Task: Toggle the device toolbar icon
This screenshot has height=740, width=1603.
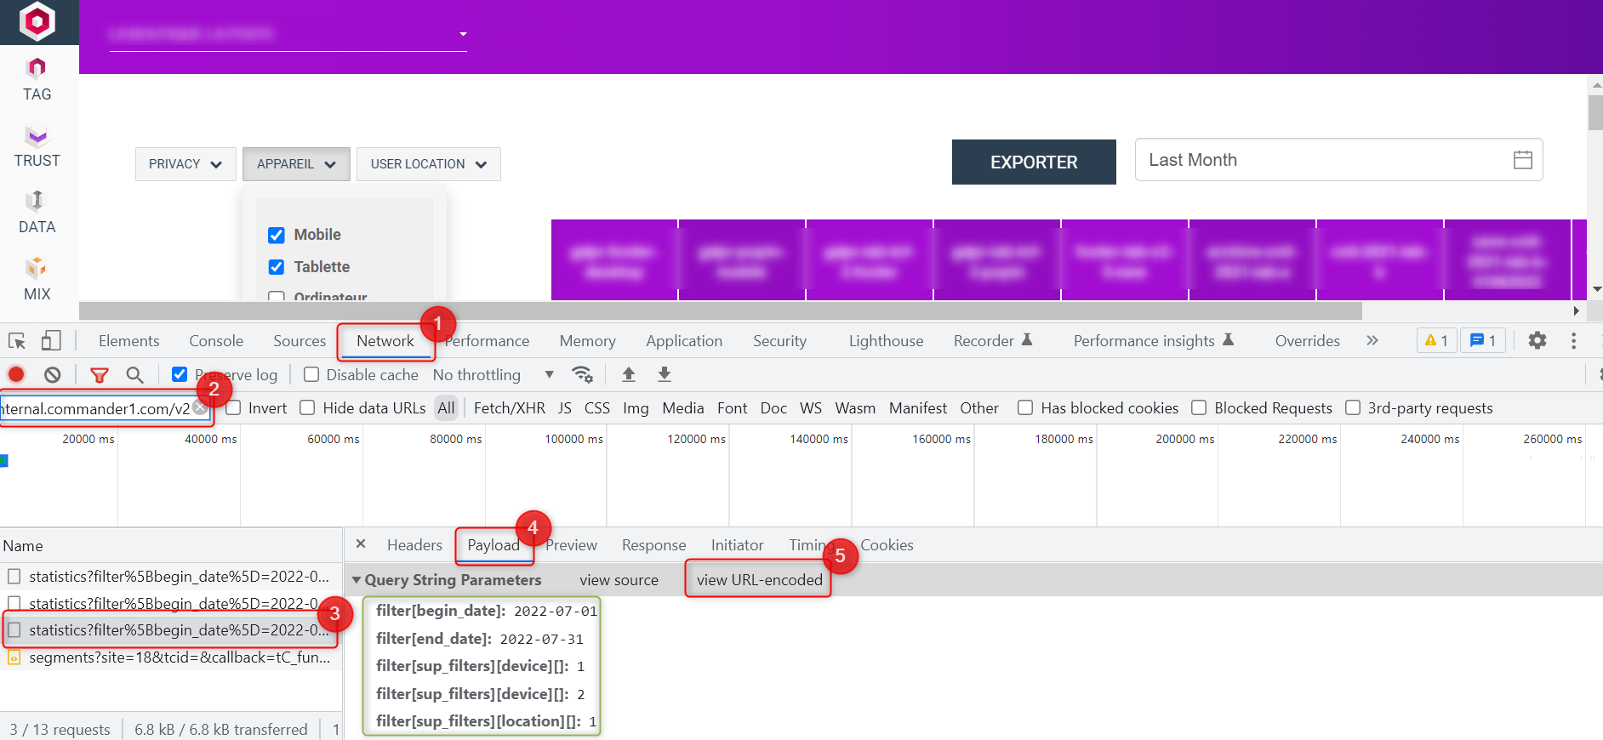Action: 51,341
